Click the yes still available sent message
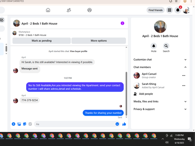 (x=75, y=87)
